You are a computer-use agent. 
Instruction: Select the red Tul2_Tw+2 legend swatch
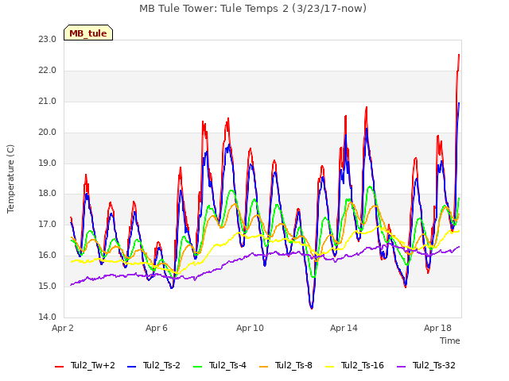[60, 366]
